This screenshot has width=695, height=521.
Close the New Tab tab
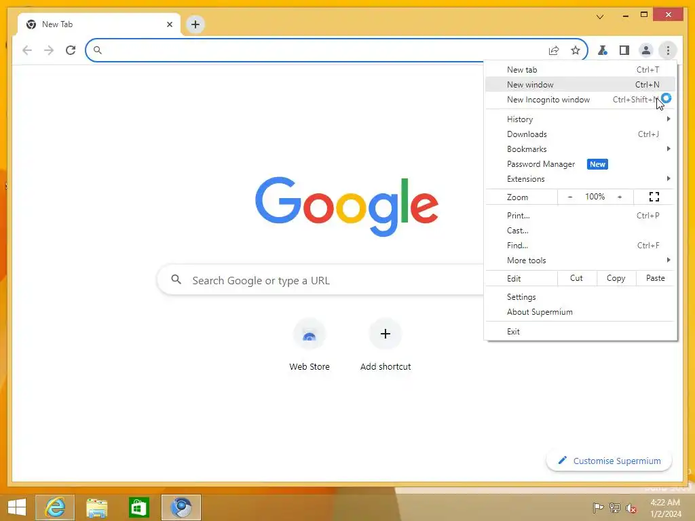click(169, 24)
